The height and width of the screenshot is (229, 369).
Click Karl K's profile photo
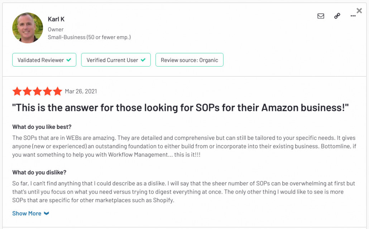point(28,28)
